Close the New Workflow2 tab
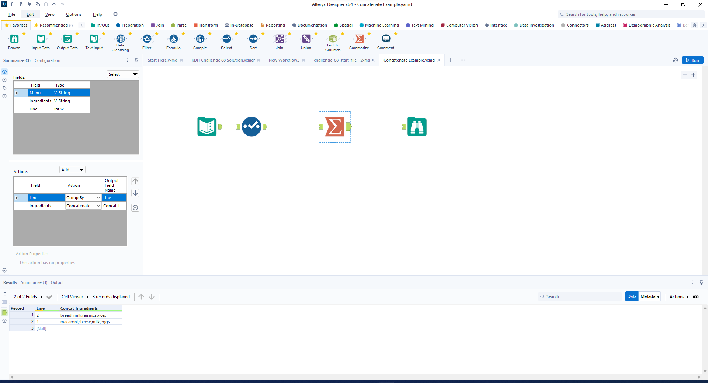The width and height of the screenshot is (708, 383). [x=303, y=60]
